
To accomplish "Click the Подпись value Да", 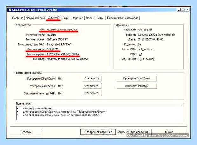I will tap(139, 44).
